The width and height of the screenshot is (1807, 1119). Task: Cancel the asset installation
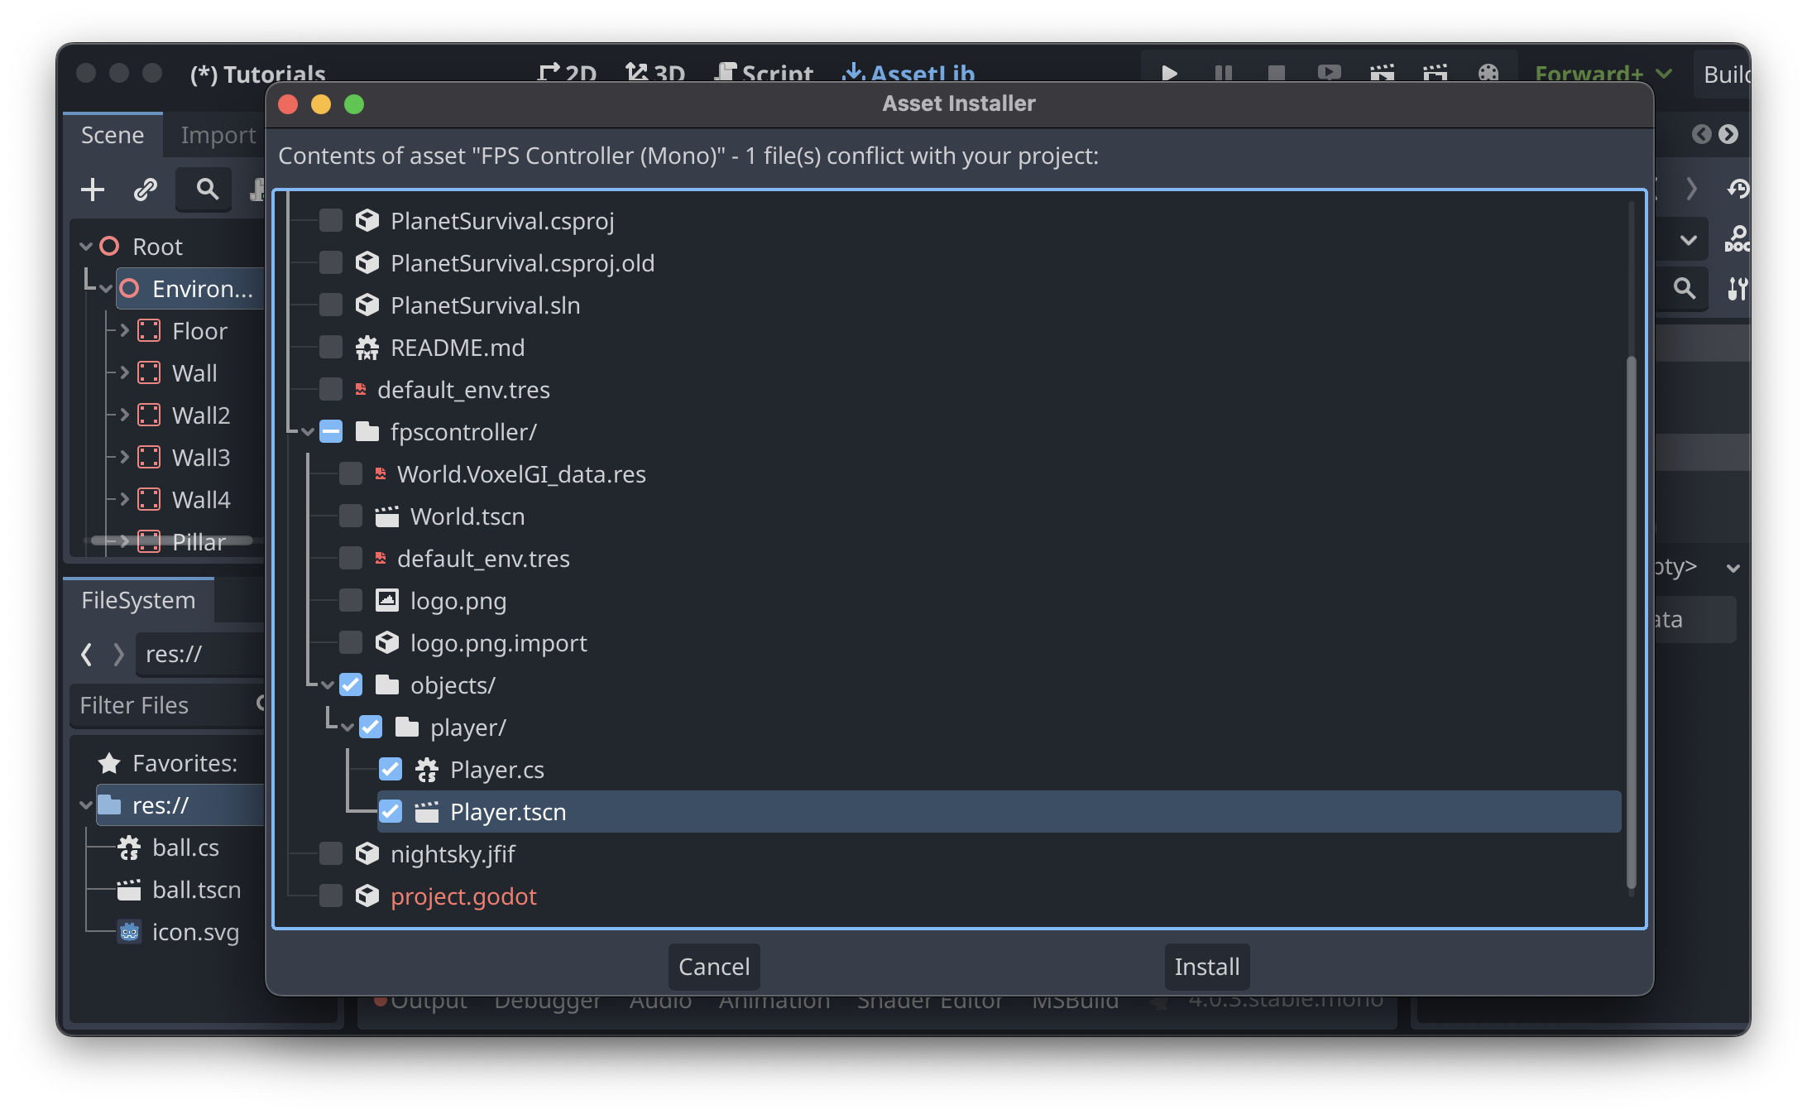coord(713,967)
